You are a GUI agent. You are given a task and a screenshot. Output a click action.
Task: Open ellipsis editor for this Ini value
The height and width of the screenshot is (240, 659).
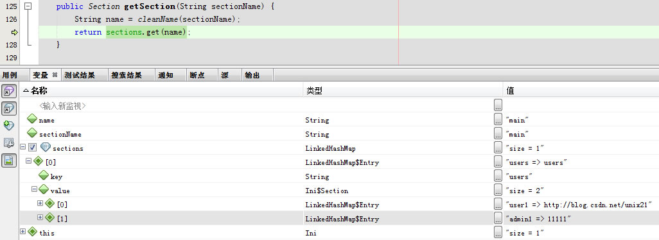(x=498, y=232)
